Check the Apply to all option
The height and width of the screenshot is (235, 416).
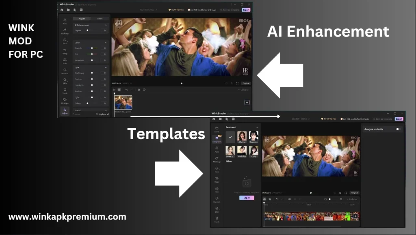(102, 114)
